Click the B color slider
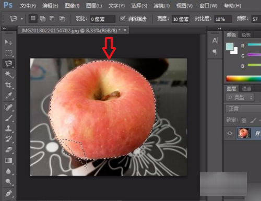The width and height of the screenshot is (261, 201). (254, 65)
